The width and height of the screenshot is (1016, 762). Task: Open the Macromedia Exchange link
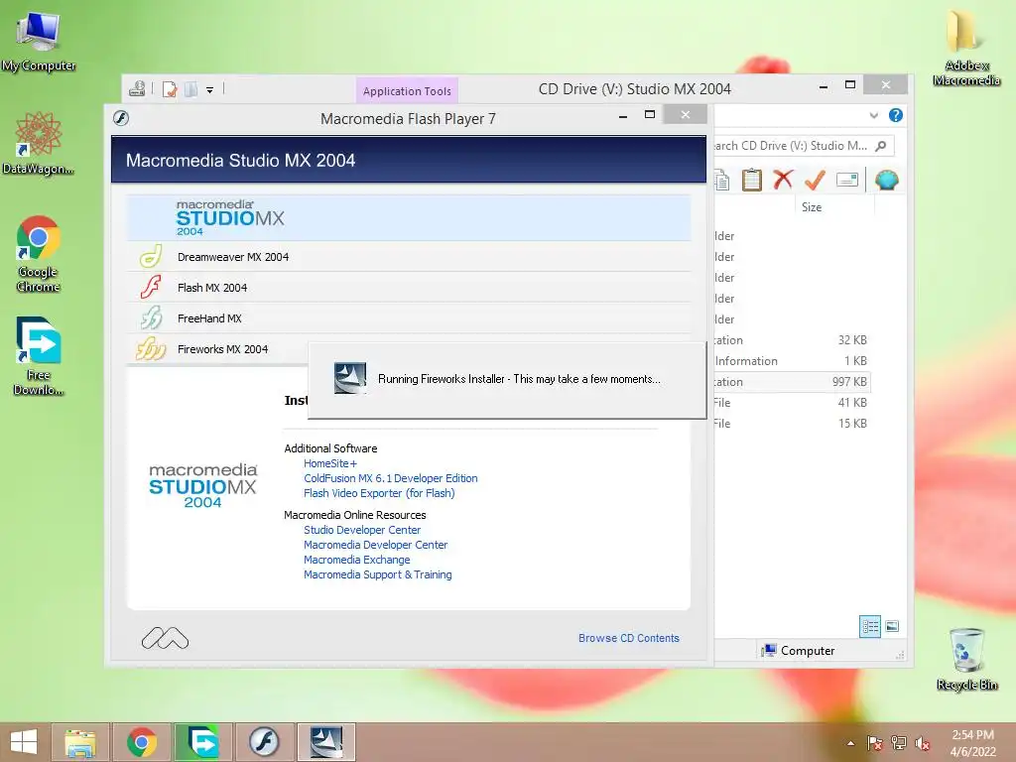356,560
